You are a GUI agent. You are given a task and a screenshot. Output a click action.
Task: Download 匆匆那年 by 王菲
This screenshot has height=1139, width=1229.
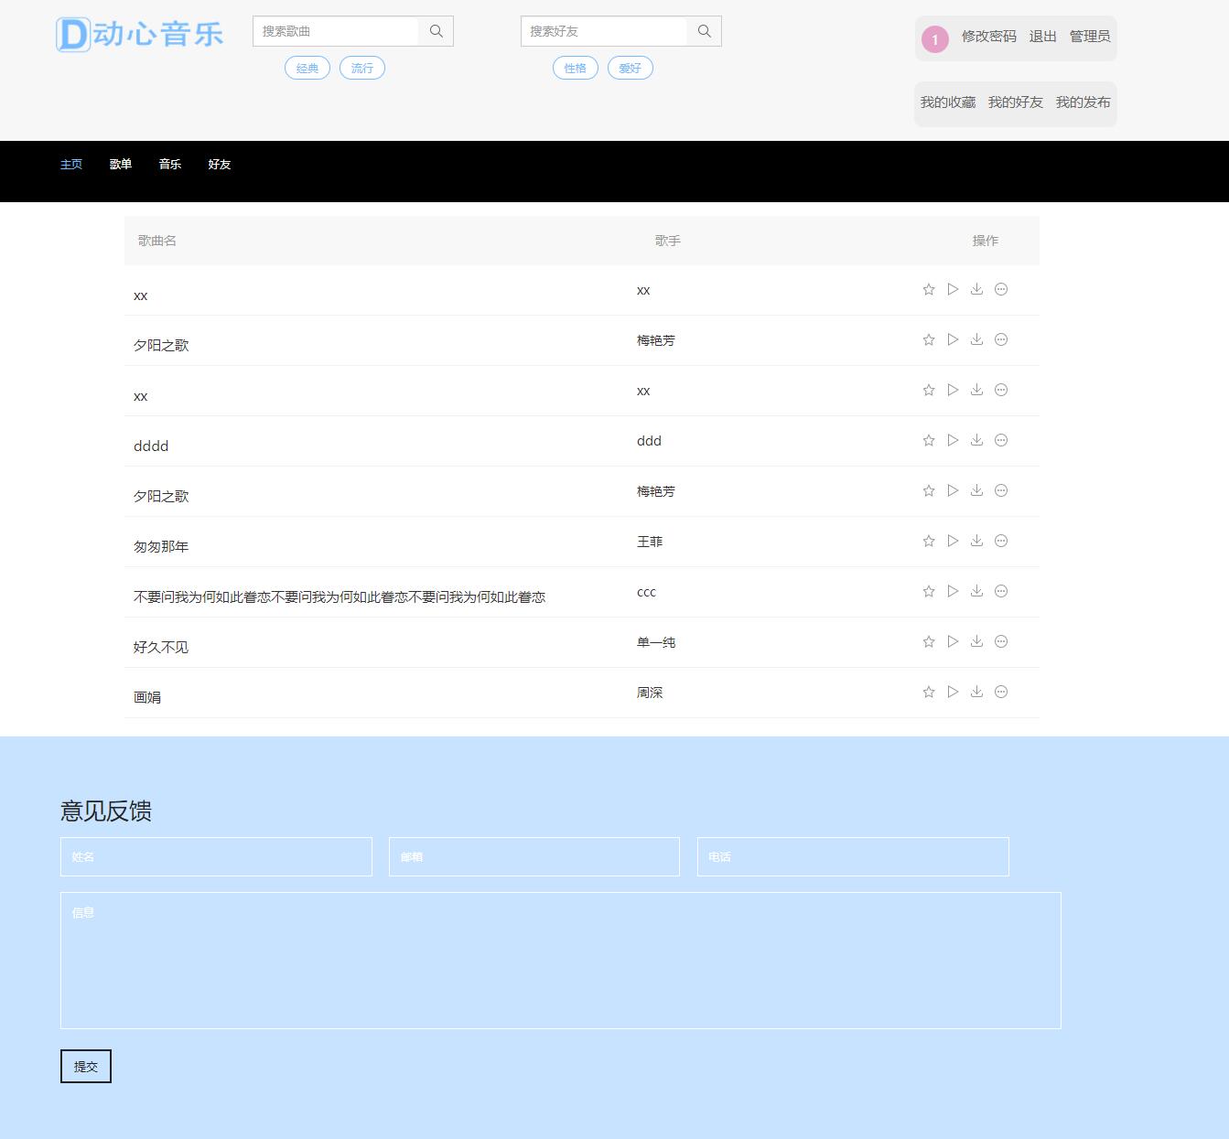(x=976, y=541)
